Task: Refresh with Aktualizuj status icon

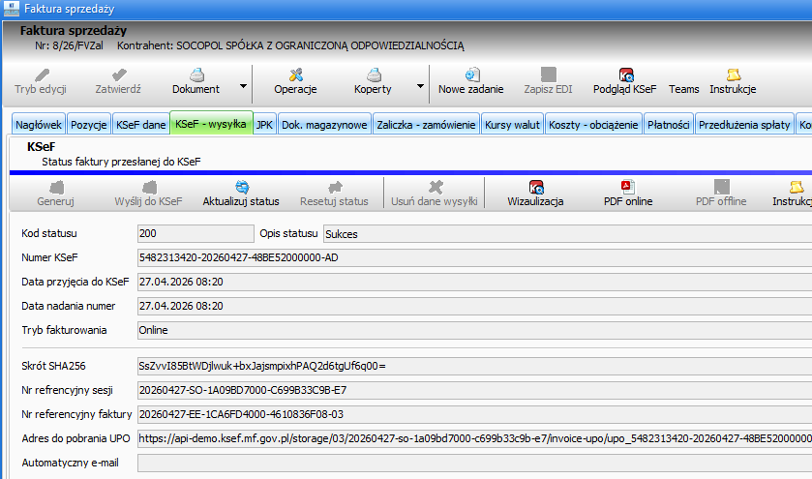Action: (242, 187)
